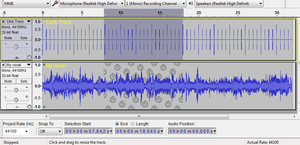The width and height of the screenshot is (300, 145).
Task: Select the Length radio button
Action: coord(133,124)
